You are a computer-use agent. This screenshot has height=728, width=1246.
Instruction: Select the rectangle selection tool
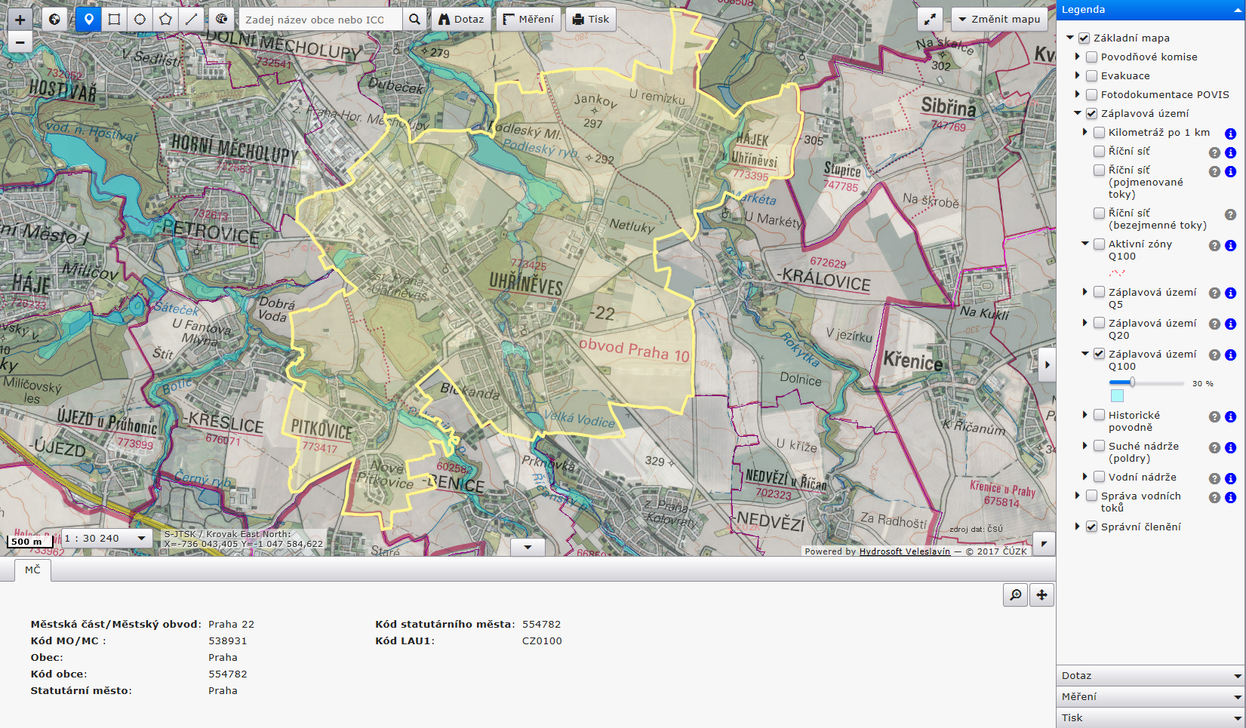[115, 20]
